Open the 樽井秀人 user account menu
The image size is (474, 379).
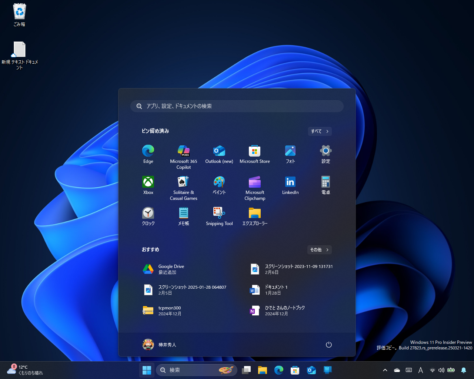click(159, 345)
